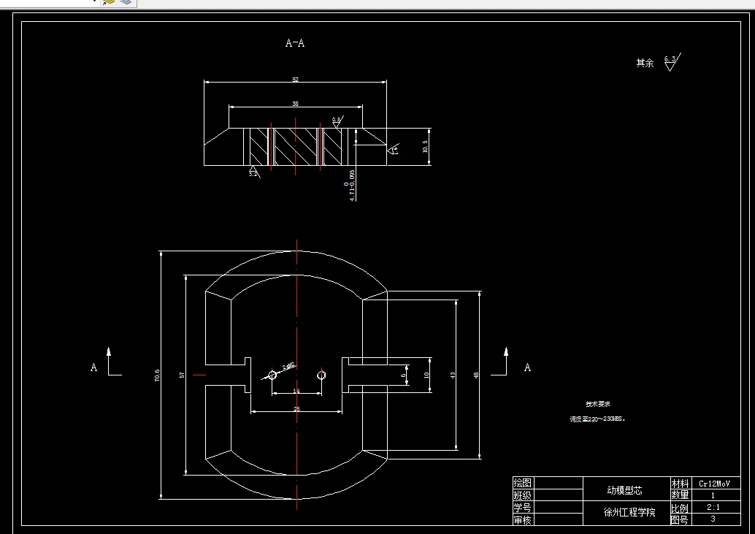The width and height of the screenshot is (755, 534).
Task: Select the 14 hole spacing dimension
Action: coord(296,391)
